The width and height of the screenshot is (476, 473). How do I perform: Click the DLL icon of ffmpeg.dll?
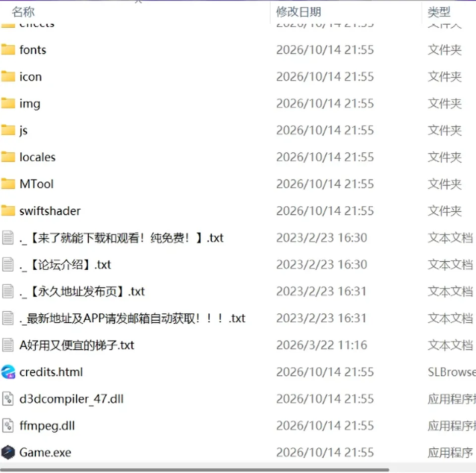pos(8,425)
